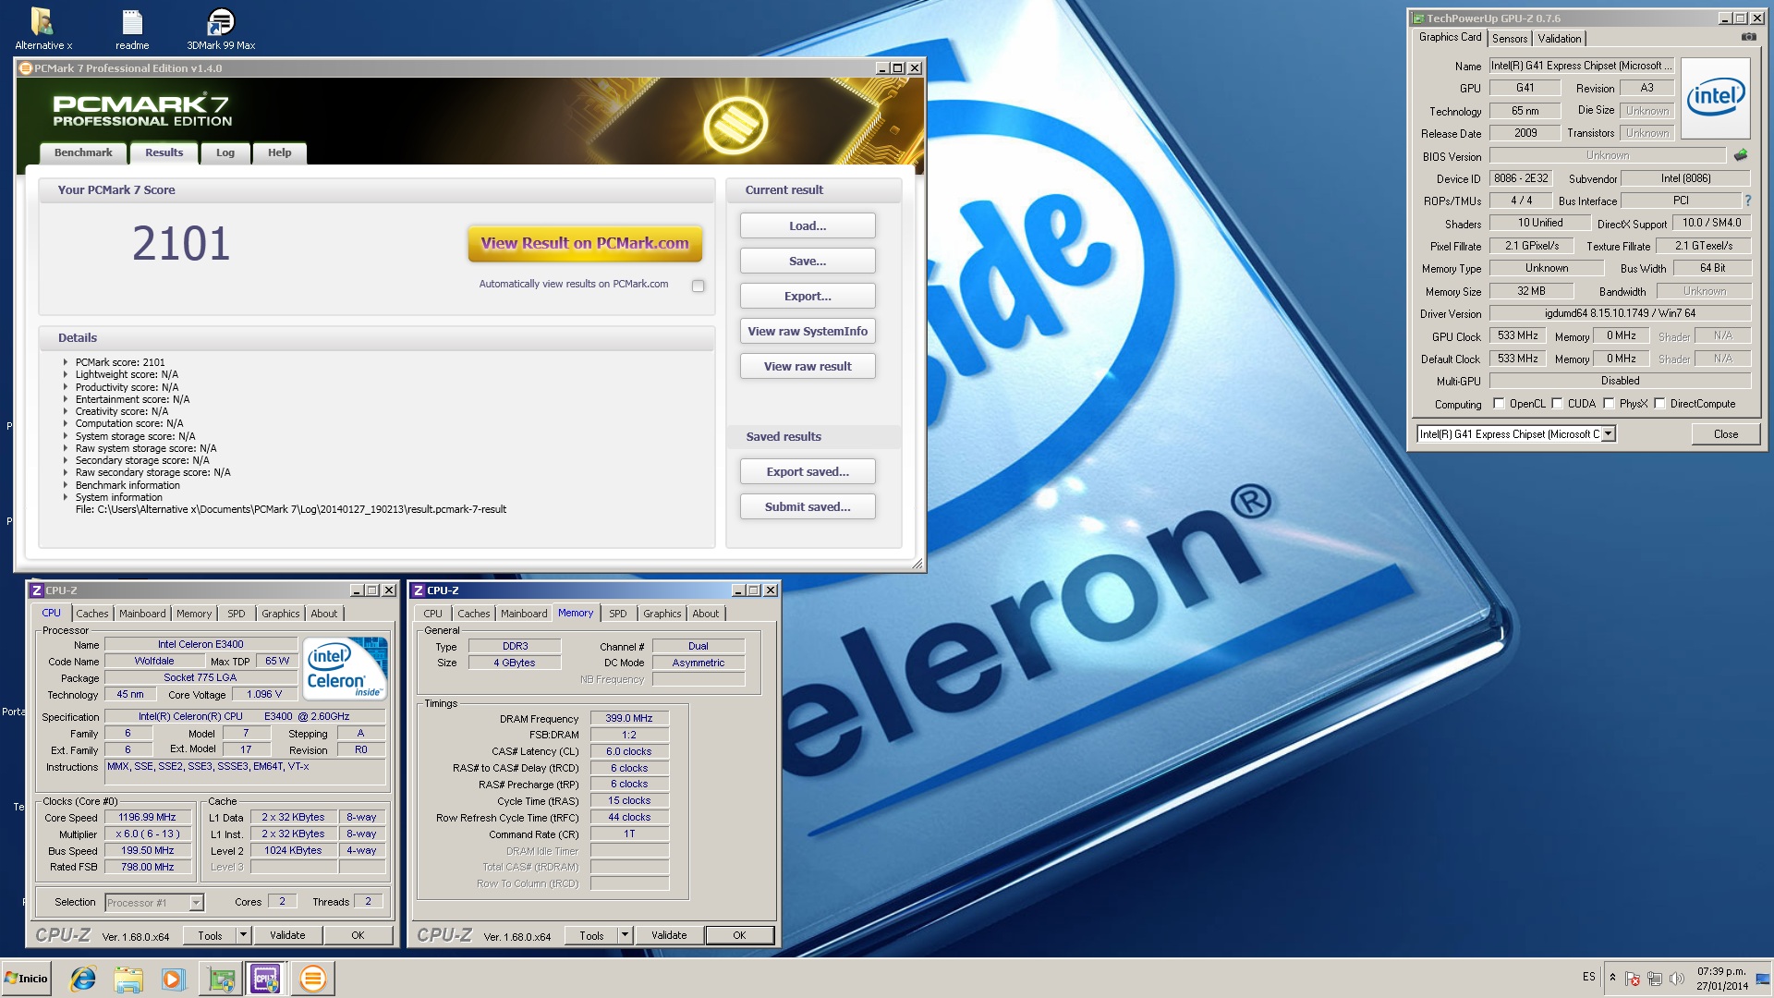Click Close button in GPU-Z
Viewport: 1774px width, 998px height.
[x=1725, y=434]
